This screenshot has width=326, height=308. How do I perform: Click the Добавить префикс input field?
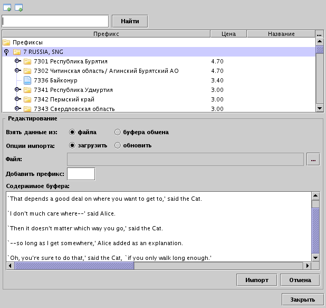coord(81,174)
